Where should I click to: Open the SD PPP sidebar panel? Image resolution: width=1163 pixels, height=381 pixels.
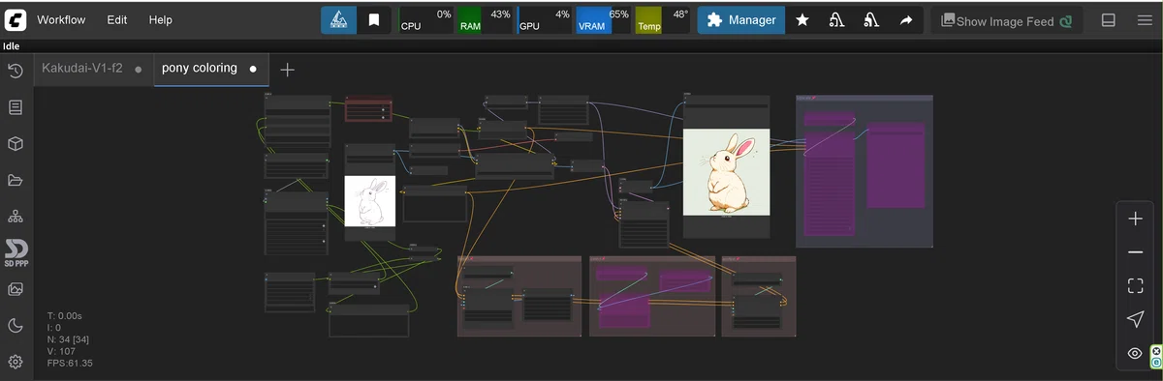[16, 253]
